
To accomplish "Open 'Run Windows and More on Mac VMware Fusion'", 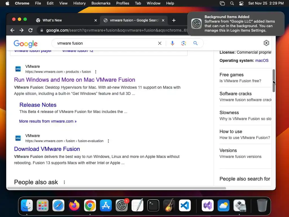I will [75, 80].
